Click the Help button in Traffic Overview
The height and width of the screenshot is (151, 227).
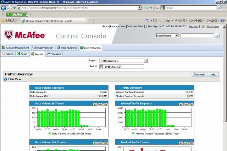(x=213, y=74)
